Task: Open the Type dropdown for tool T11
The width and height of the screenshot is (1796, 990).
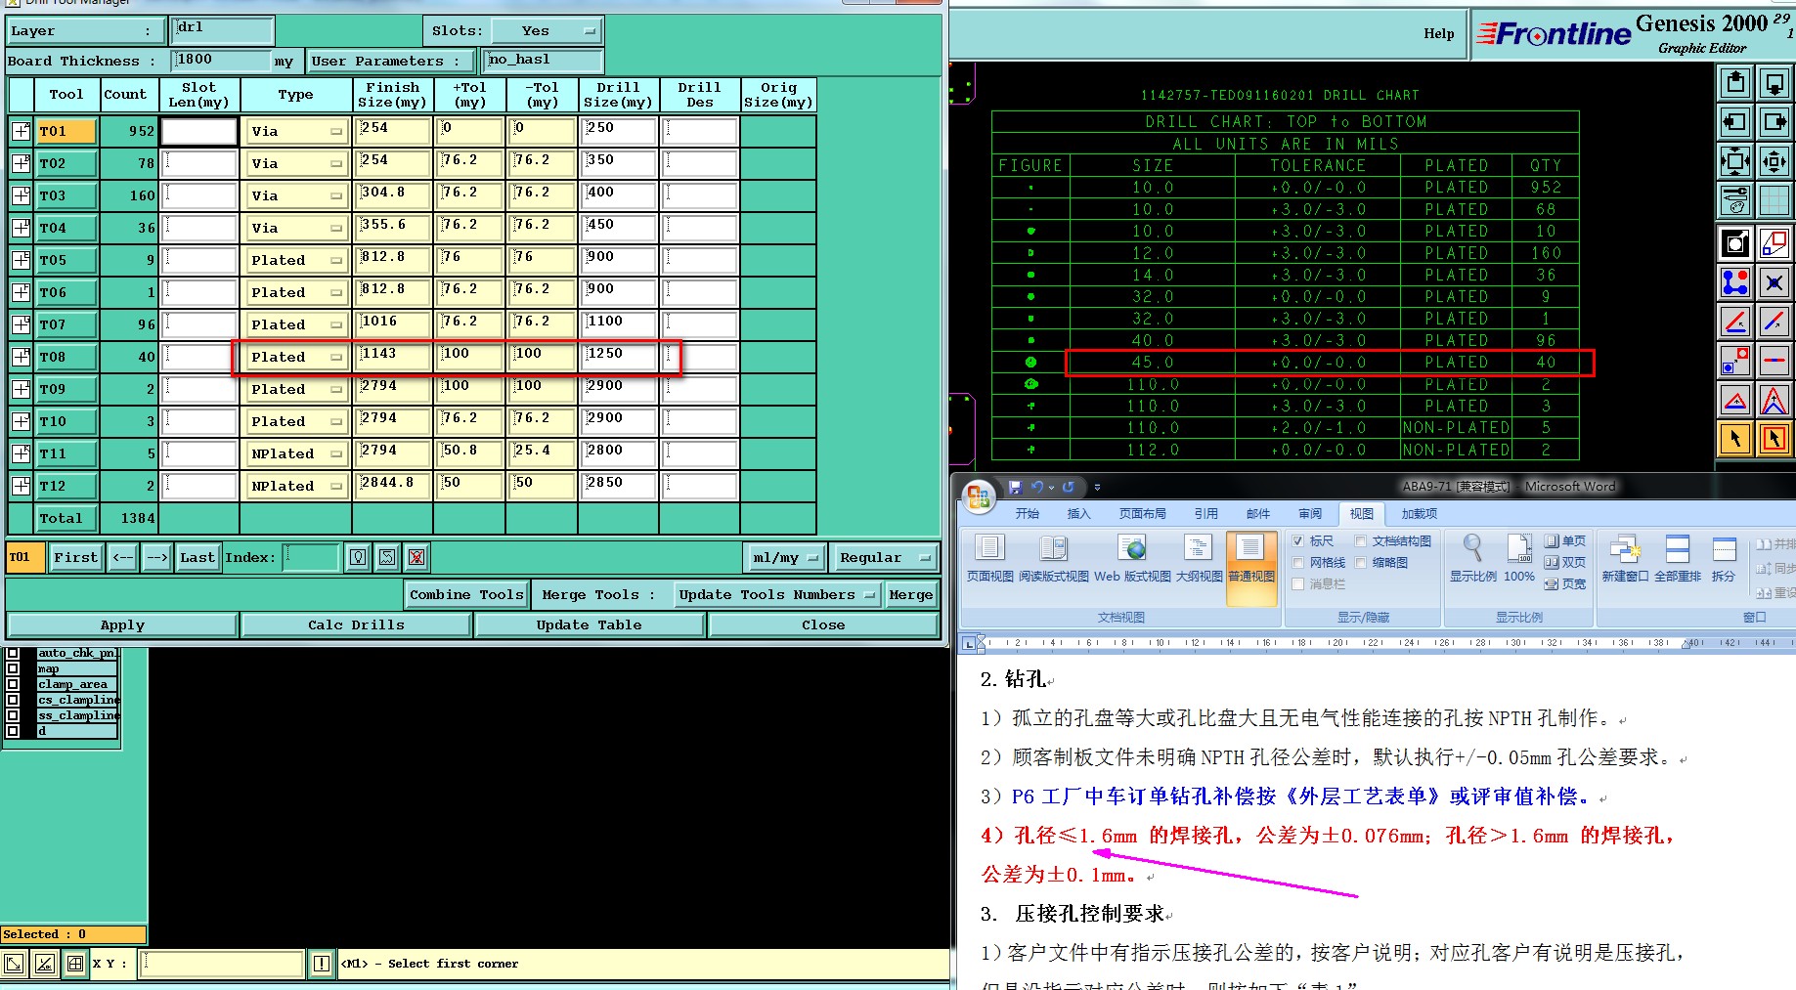Action: [x=296, y=453]
